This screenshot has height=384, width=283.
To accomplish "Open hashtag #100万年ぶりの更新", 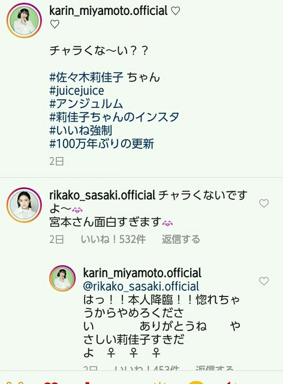I will coord(101,144).
